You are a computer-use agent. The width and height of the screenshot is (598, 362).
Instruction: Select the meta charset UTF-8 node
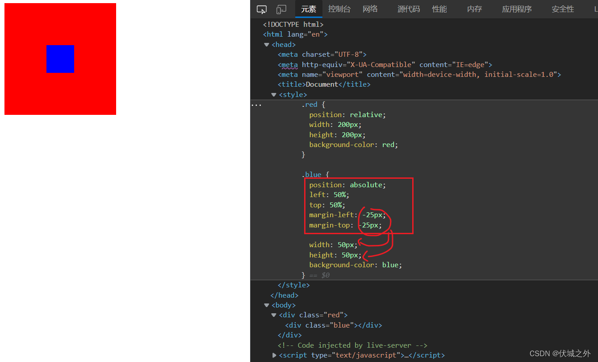click(322, 55)
